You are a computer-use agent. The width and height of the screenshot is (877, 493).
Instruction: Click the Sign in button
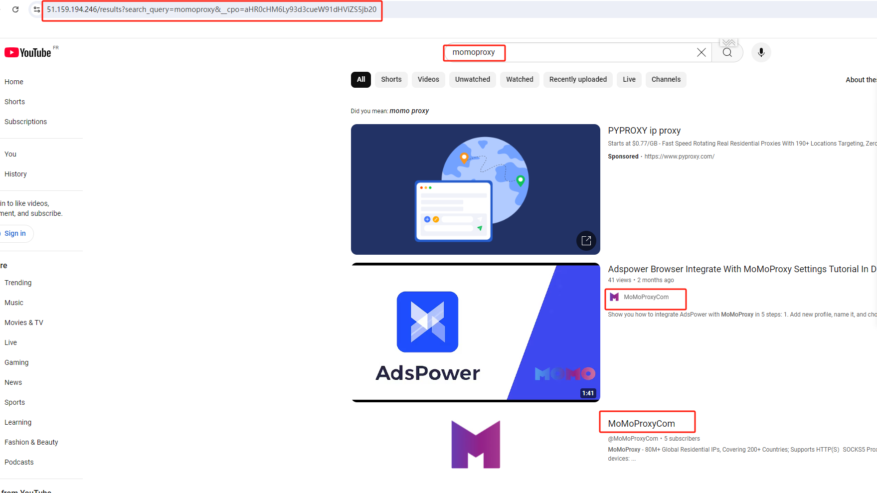(x=15, y=233)
